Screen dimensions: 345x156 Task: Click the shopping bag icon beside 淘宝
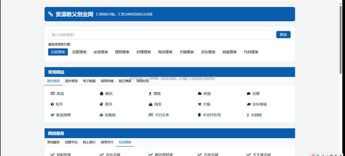click(x=150, y=104)
